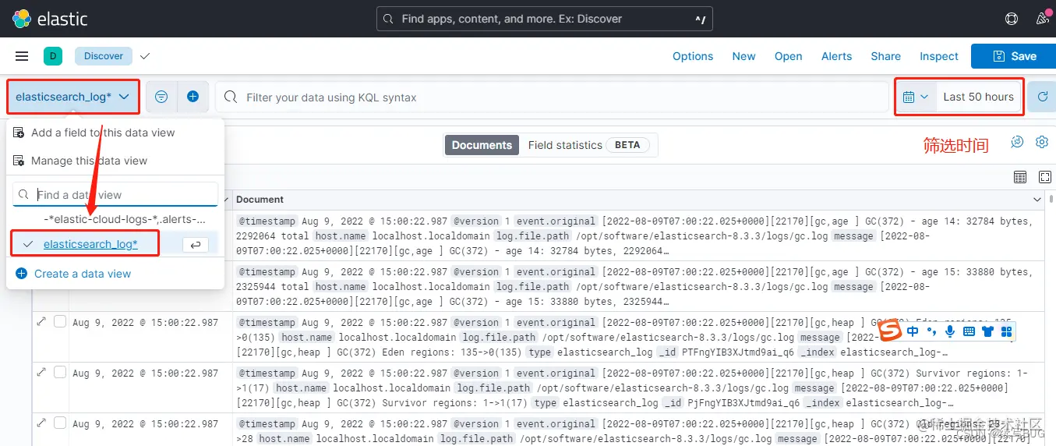Open the hamburger navigation menu
The width and height of the screenshot is (1056, 446).
click(22, 56)
